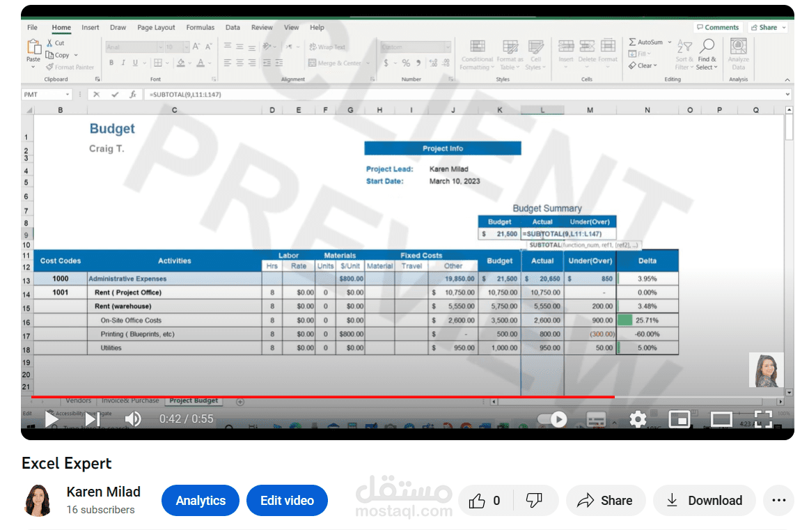This screenshot has width=809, height=530.
Task: Open the Name Box dropdown showing PMT
Action: [67, 95]
